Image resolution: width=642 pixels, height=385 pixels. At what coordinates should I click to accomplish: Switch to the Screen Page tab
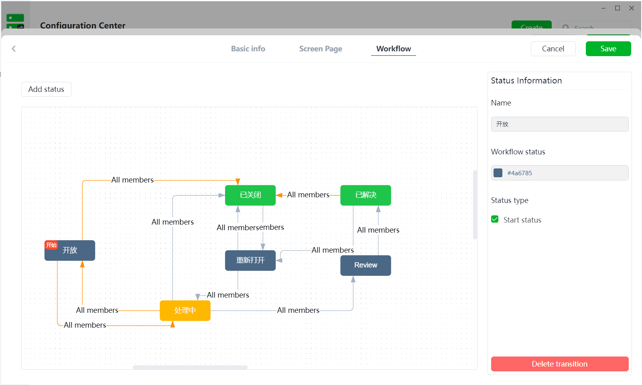click(x=321, y=49)
